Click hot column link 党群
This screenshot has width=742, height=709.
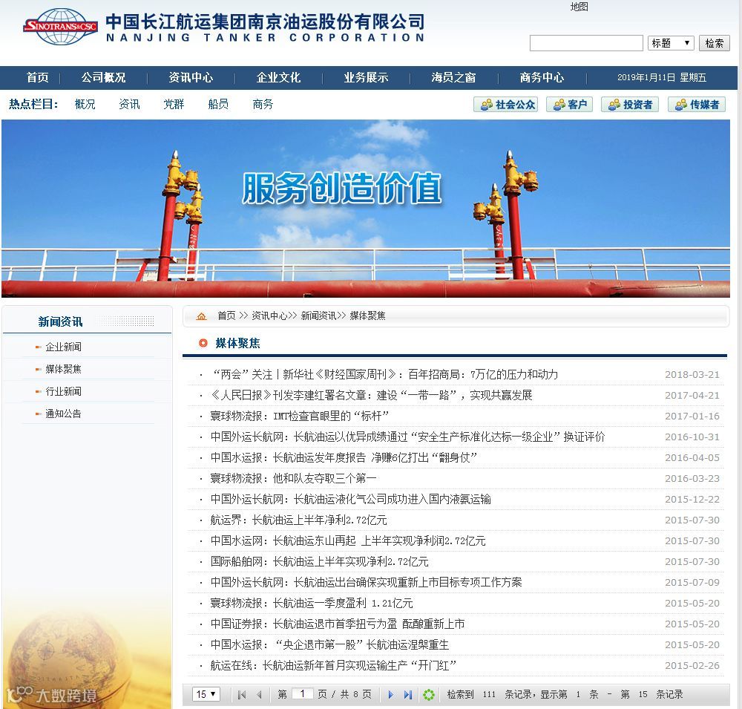click(174, 104)
